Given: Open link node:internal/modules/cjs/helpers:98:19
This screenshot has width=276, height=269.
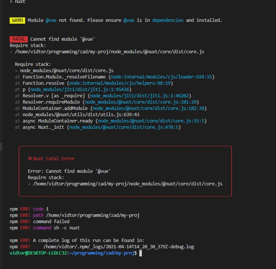Looking at the screenshot, I should point(120,83).
